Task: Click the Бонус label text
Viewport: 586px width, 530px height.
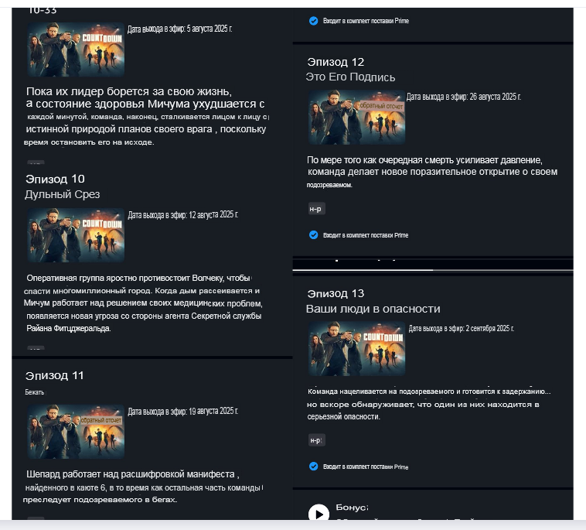Action: point(352,508)
